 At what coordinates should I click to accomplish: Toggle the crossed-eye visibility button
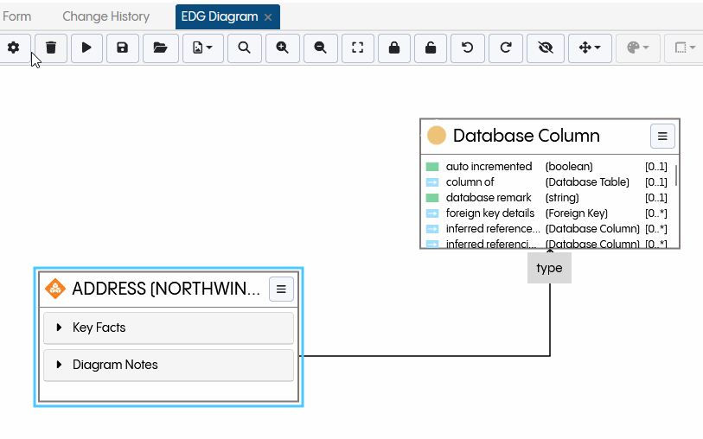545,48
